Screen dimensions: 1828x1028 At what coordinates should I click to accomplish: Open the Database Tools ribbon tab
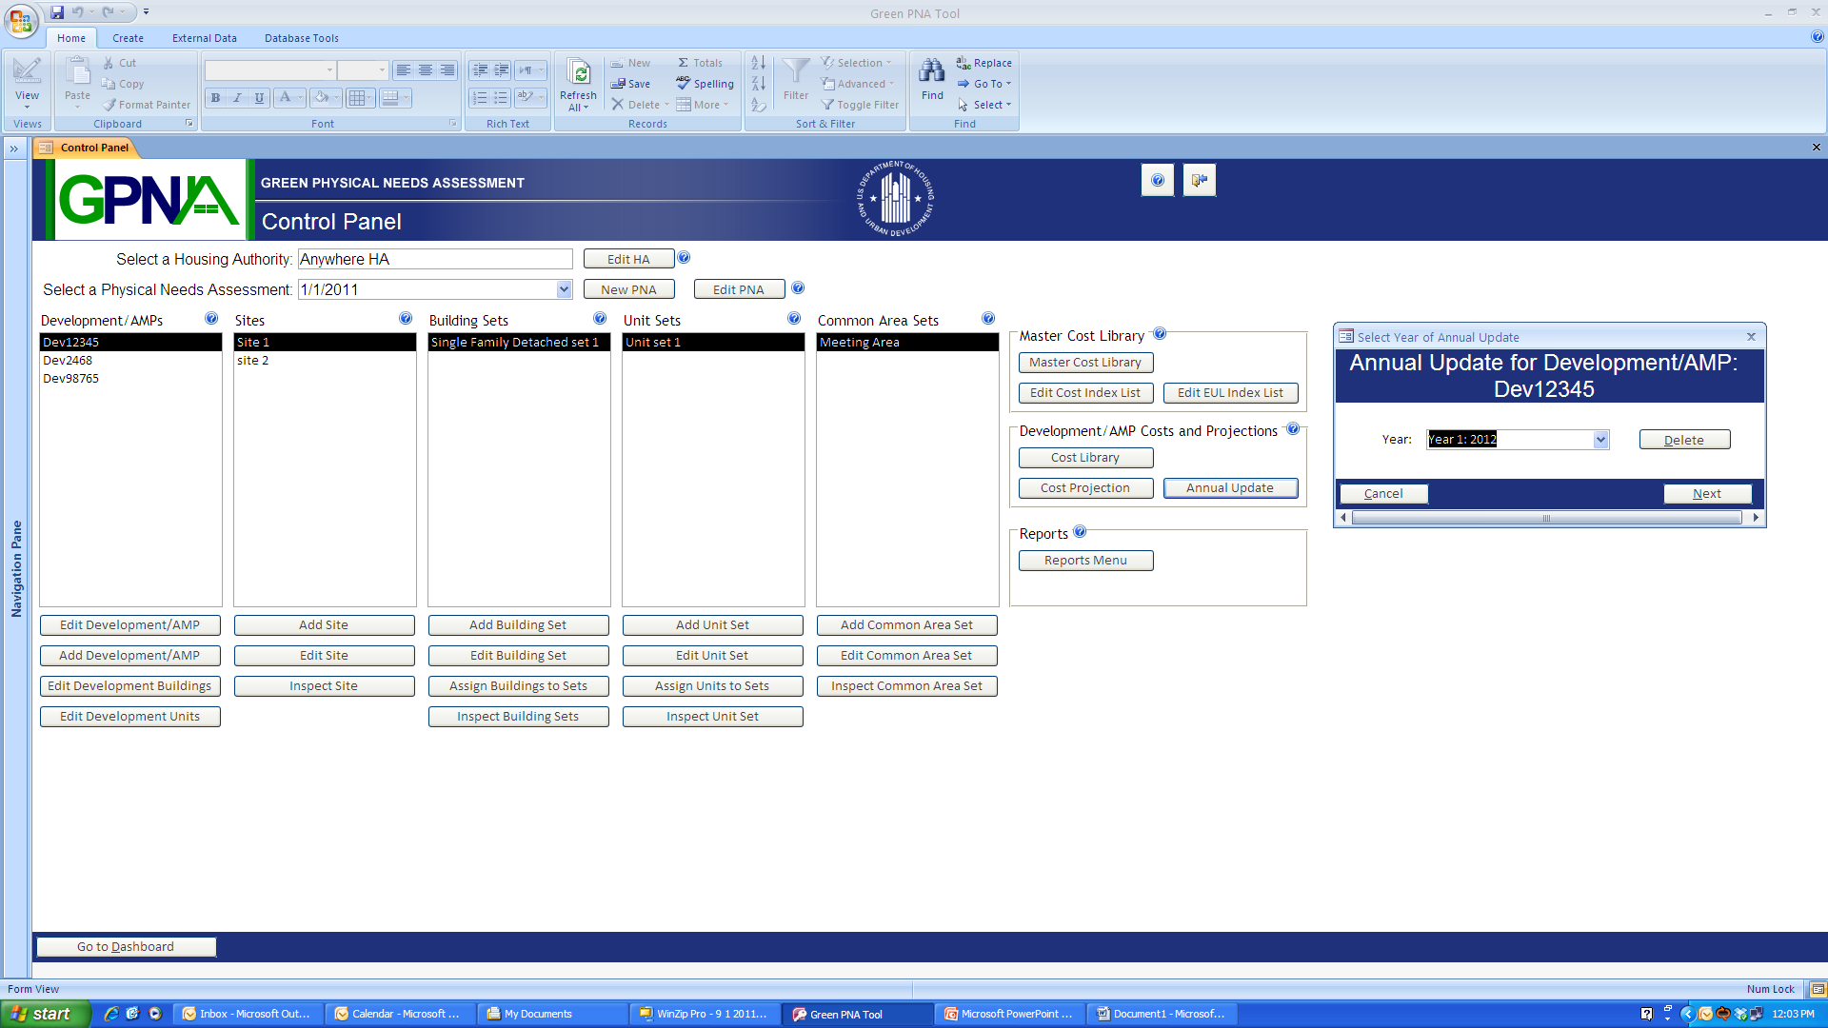tap(301, 38)
